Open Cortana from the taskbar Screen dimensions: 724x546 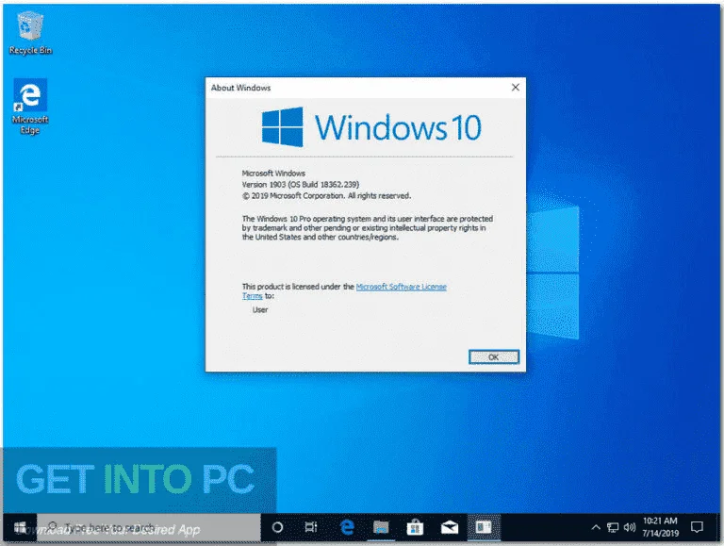coord(277,527)
